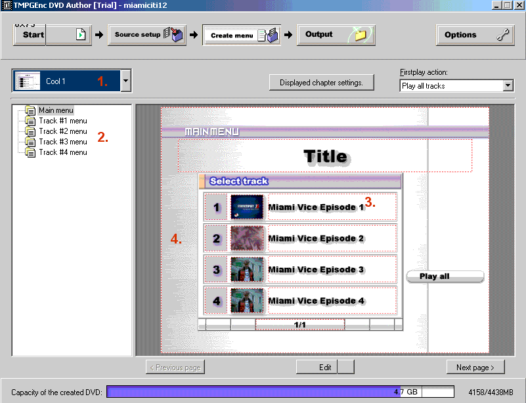Click the yellow folder Output icon
This screenshot has height=403, width=526.
[360, 35]
